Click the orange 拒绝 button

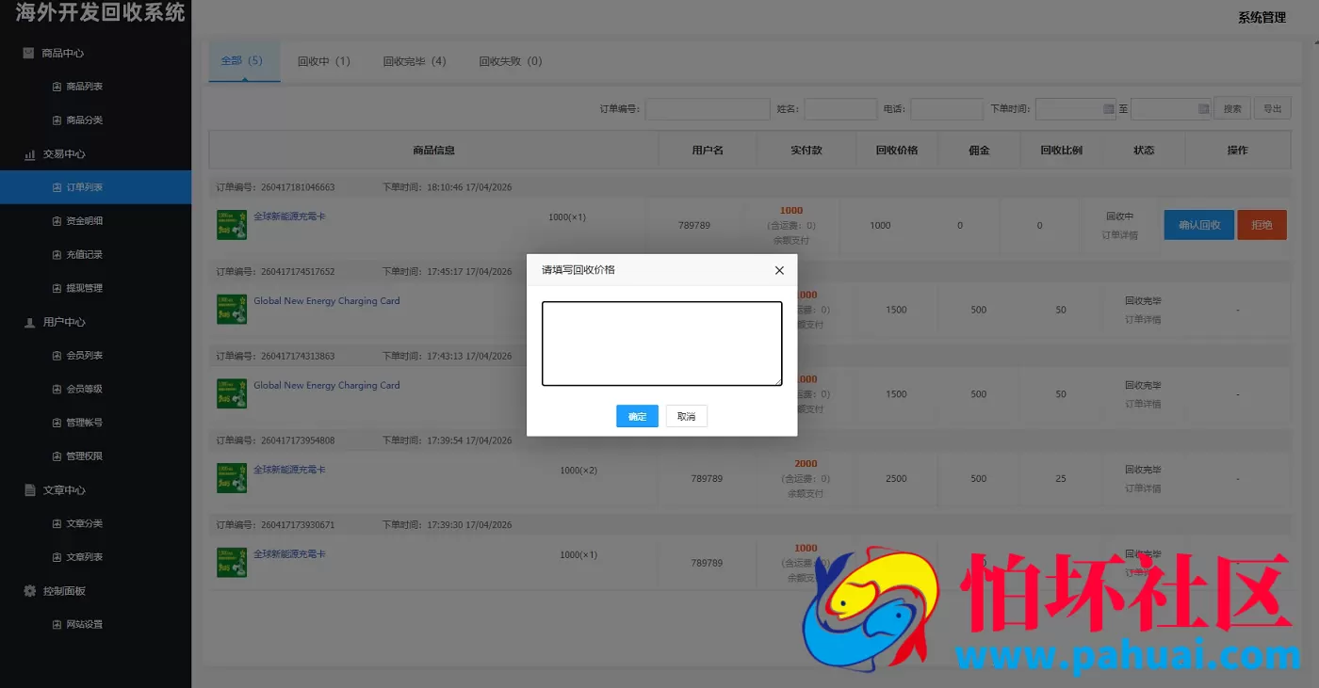1262,225
